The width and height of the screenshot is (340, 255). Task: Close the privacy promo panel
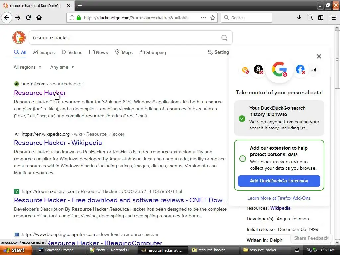click(319, 56)
